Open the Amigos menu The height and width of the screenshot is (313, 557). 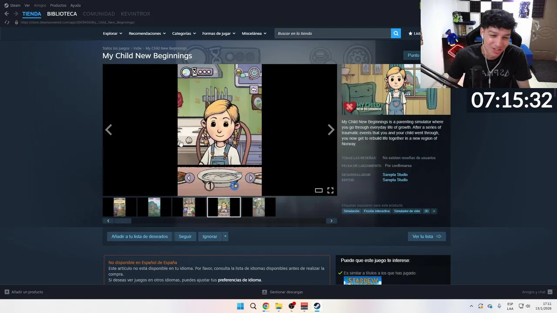point(40,5)
